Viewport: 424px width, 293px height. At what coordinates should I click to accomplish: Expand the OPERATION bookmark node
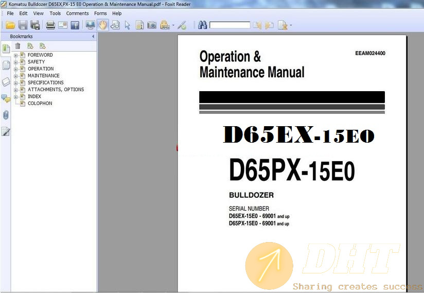tap(15, 69)
